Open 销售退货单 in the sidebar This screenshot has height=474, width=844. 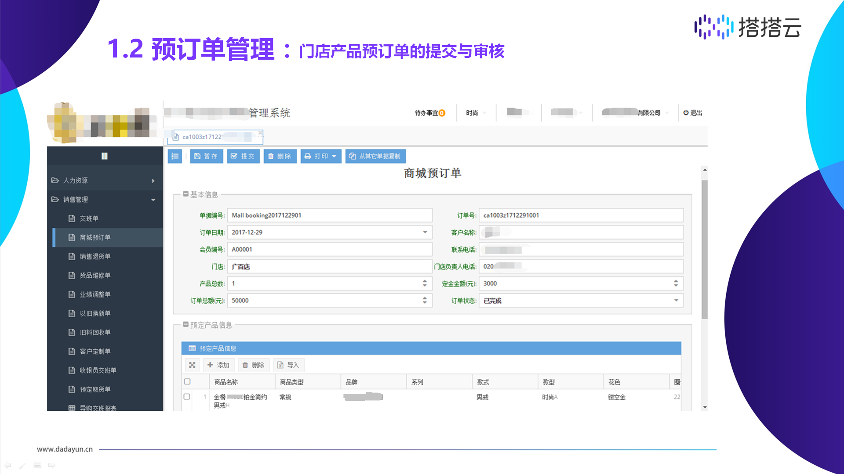(95, 256)
